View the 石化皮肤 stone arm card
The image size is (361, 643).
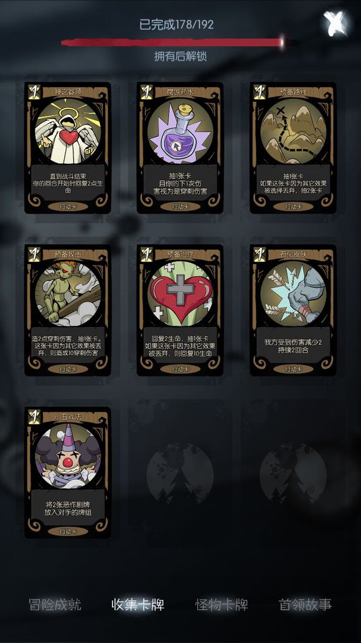click(293, 310)
